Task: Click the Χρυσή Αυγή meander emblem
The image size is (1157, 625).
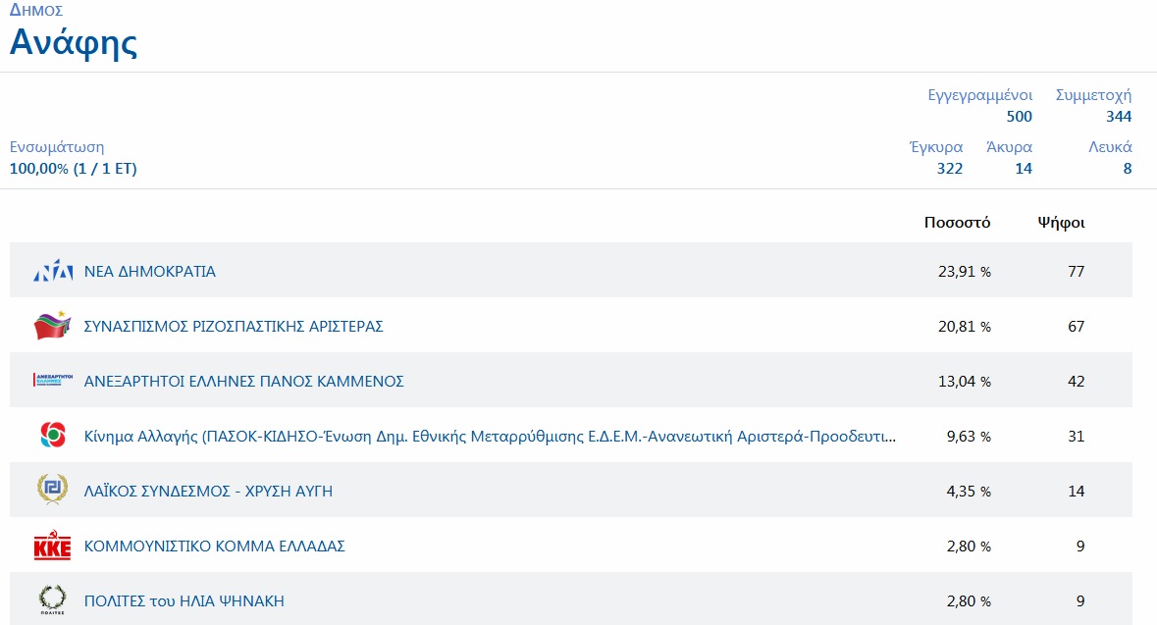Action: tap(53, 491)
